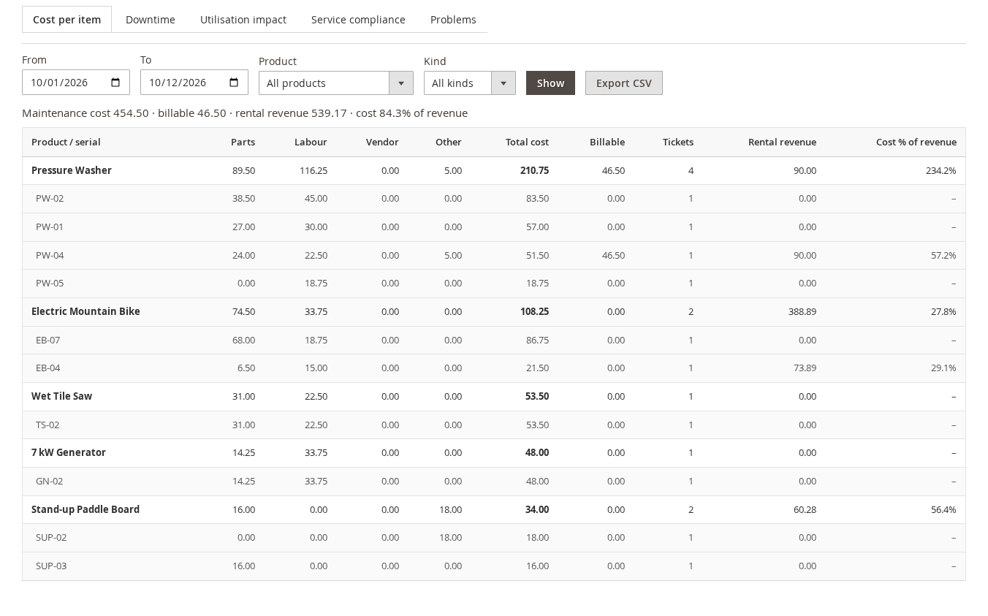Click serial TS-02

pyautogui.click(x=47, y=425)
